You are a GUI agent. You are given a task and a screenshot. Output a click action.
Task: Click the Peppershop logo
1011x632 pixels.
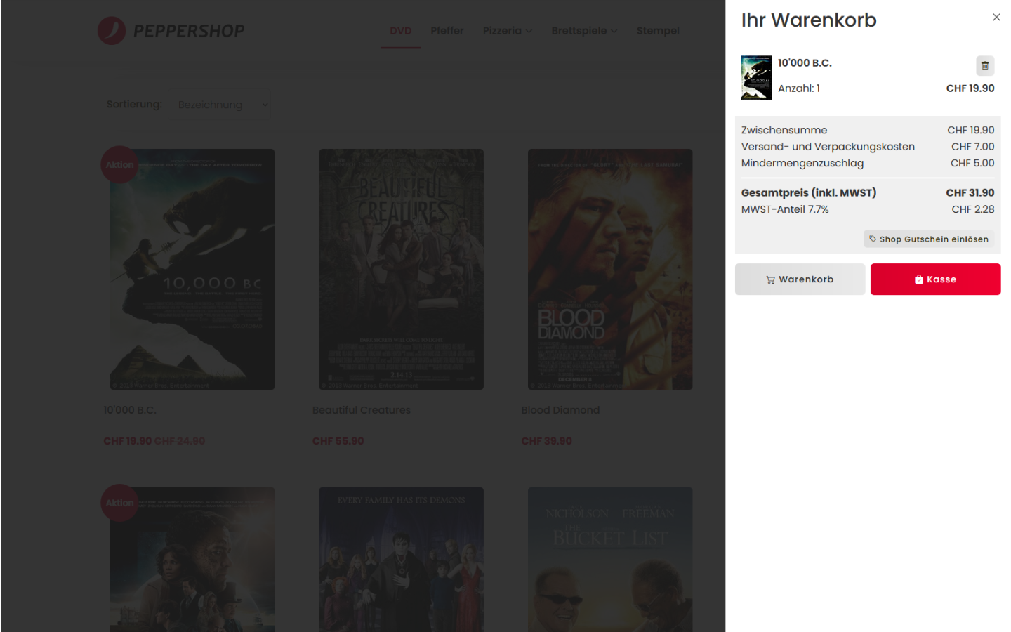point(171,31)
